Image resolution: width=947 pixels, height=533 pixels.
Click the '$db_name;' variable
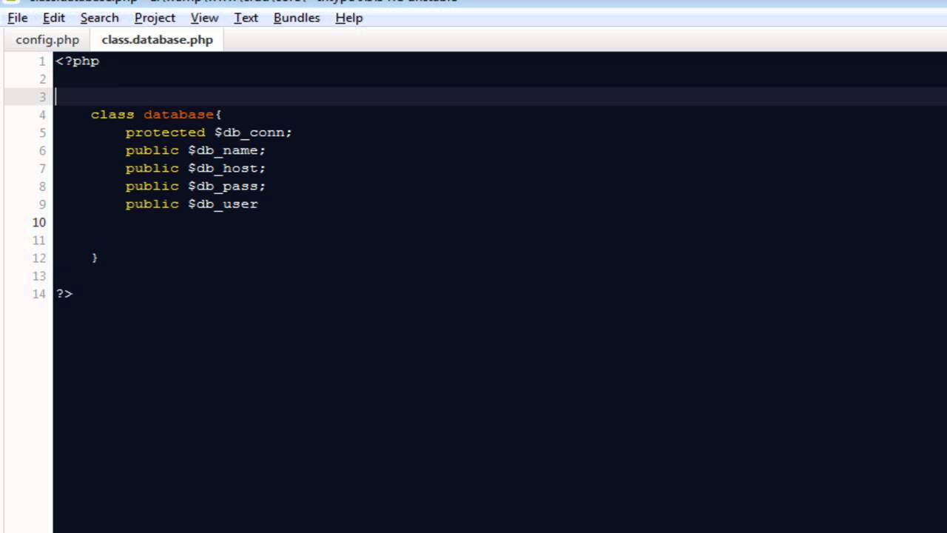click(x=226, y=150)
